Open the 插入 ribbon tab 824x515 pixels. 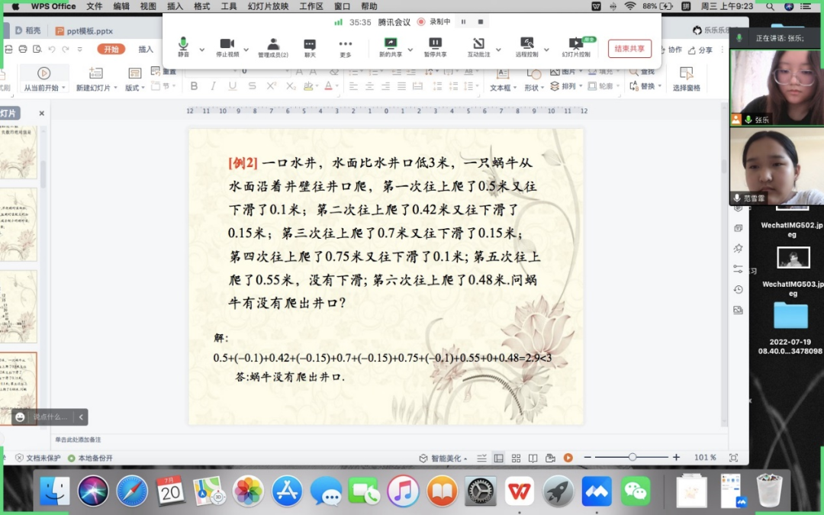click(146, 49)
